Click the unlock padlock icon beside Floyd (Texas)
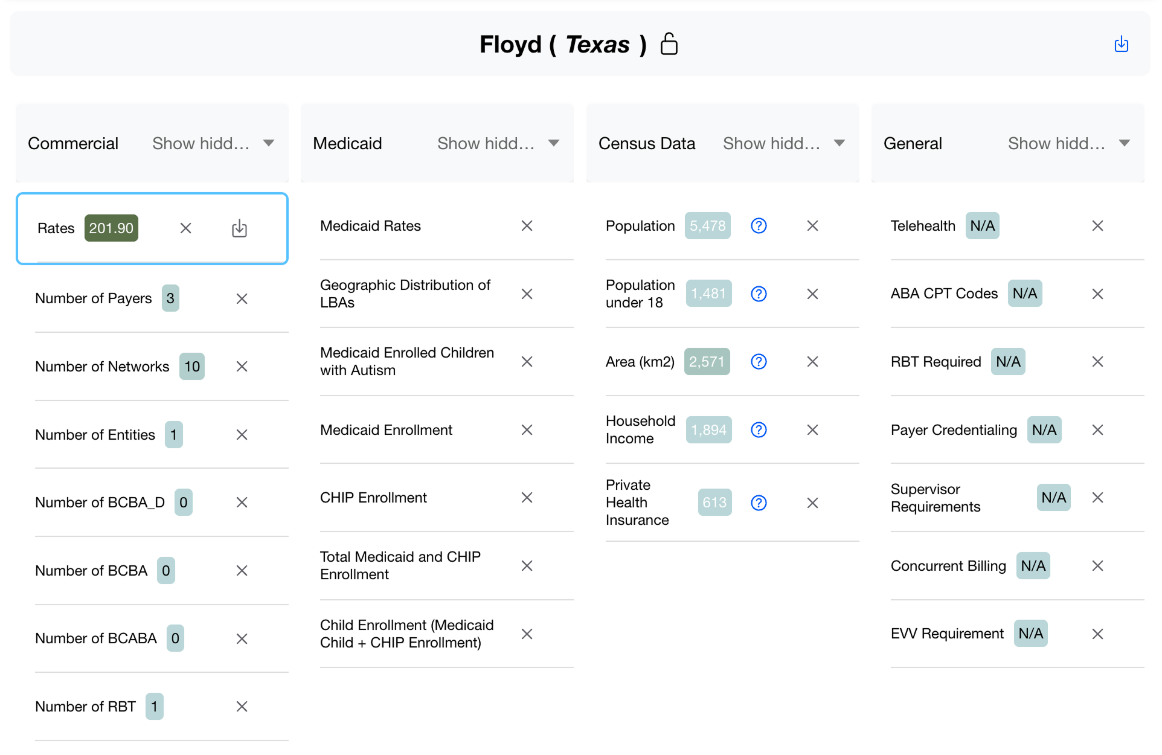This screenshot has width=1162, height=755. [x=669, y=44]
